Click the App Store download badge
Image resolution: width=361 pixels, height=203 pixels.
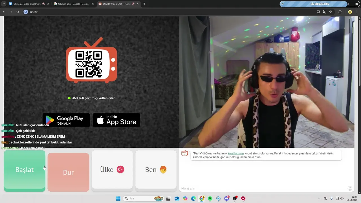[116, 120]
